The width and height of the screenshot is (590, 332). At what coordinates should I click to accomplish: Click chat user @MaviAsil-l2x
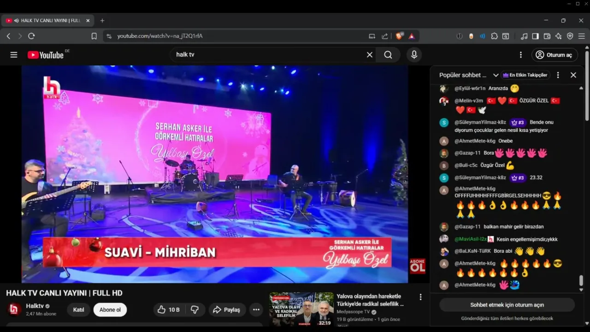(470, 239)
